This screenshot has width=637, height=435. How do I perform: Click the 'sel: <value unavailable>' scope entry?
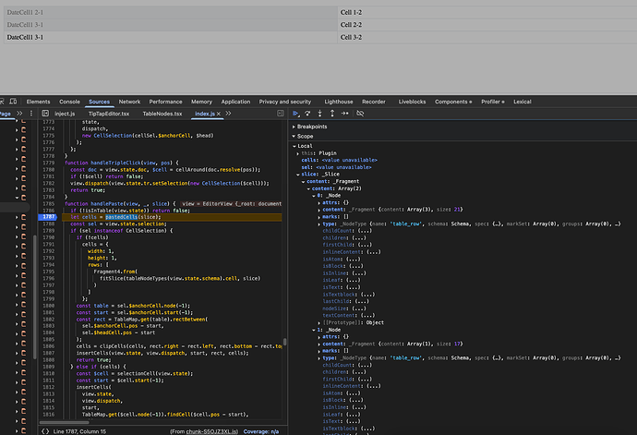[x=336, y=167]
